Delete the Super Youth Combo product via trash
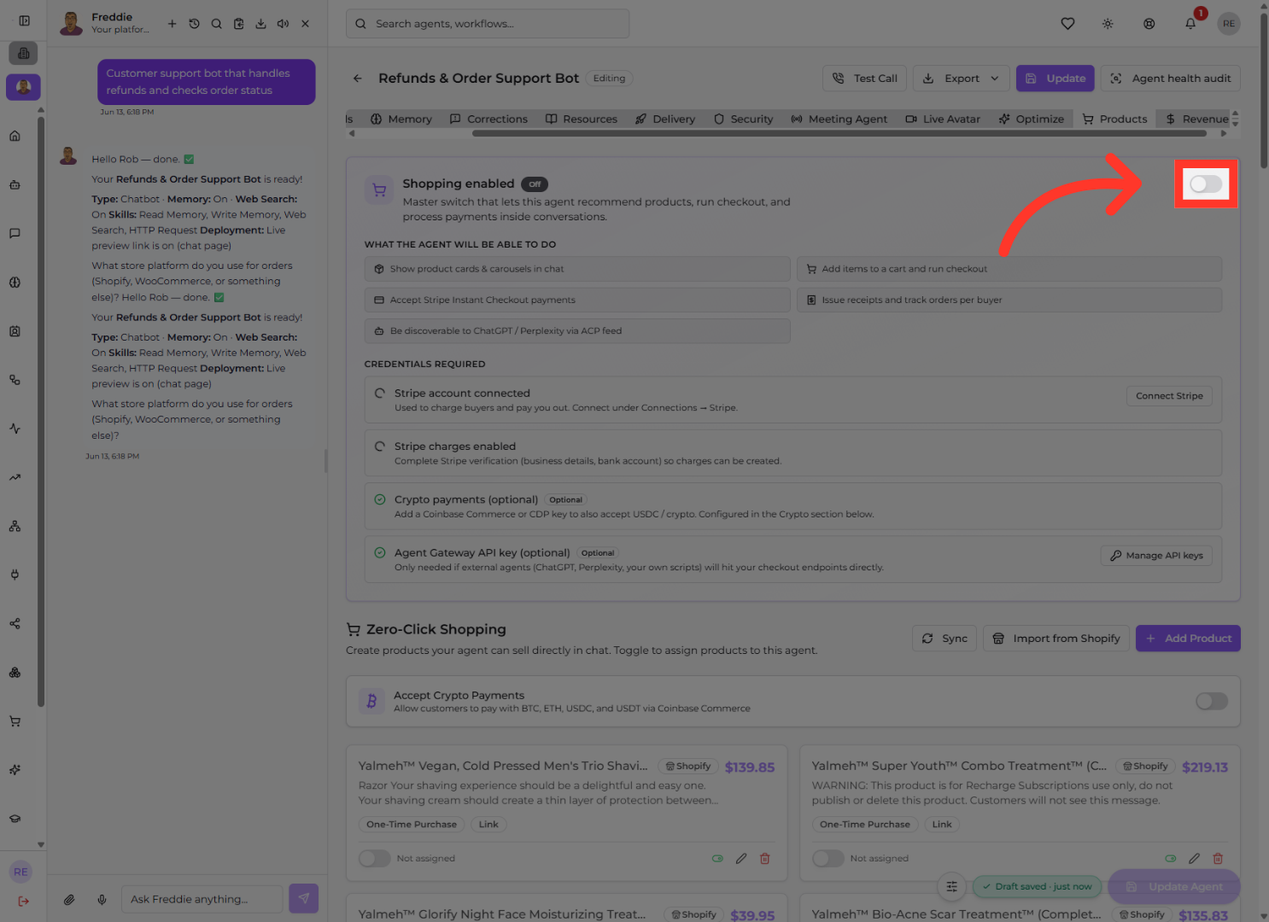Viewport: 1269px width, 922px height. [x=1218, y=859]
